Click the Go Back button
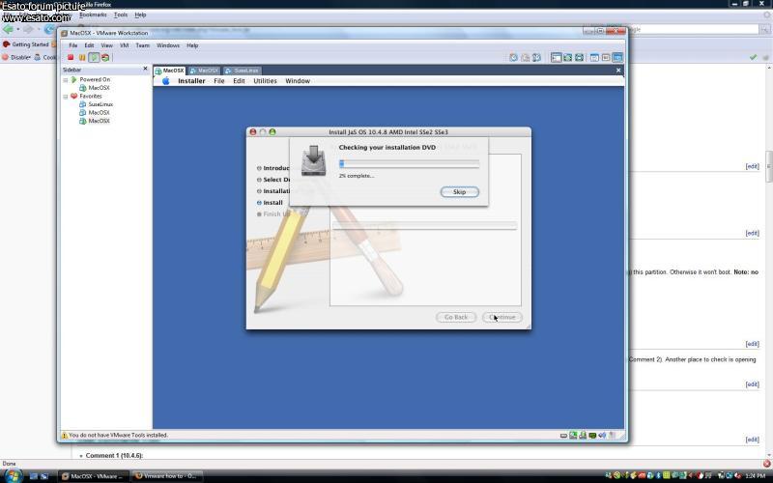The image size is (773, 483). 456,317
